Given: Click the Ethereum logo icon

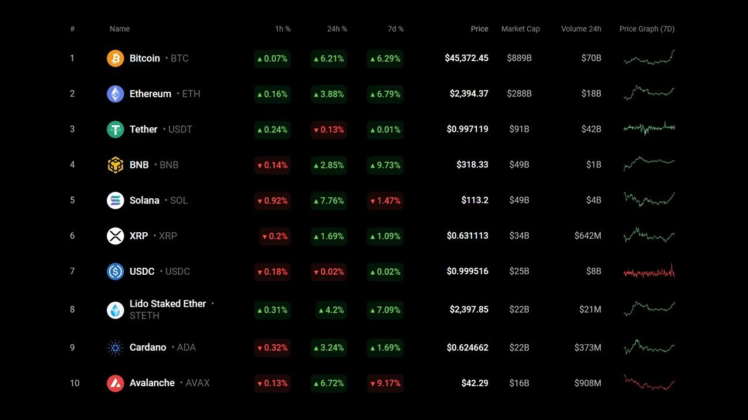Looking at the screenshot, I should coord(115,94).
